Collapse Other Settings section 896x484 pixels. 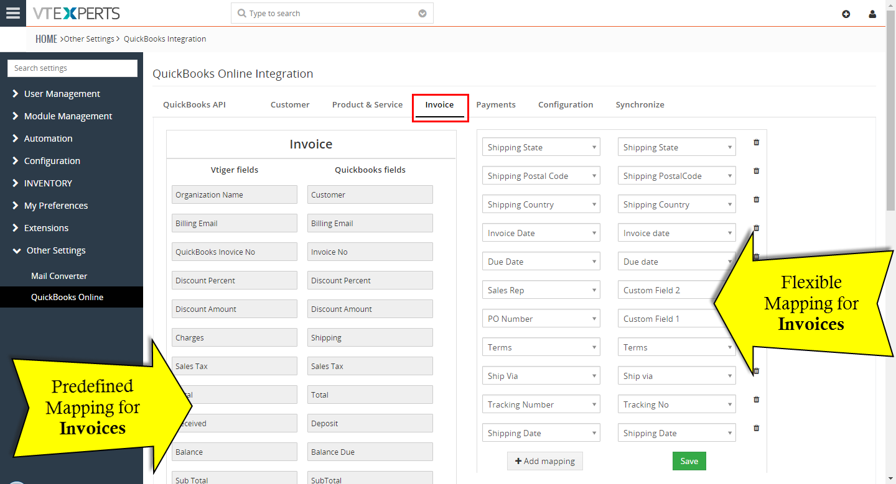point(49,250)
